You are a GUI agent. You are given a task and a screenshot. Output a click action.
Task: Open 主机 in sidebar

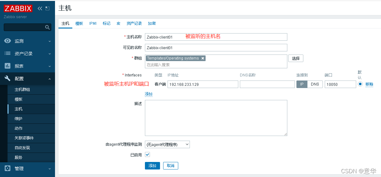coord(31,109)
